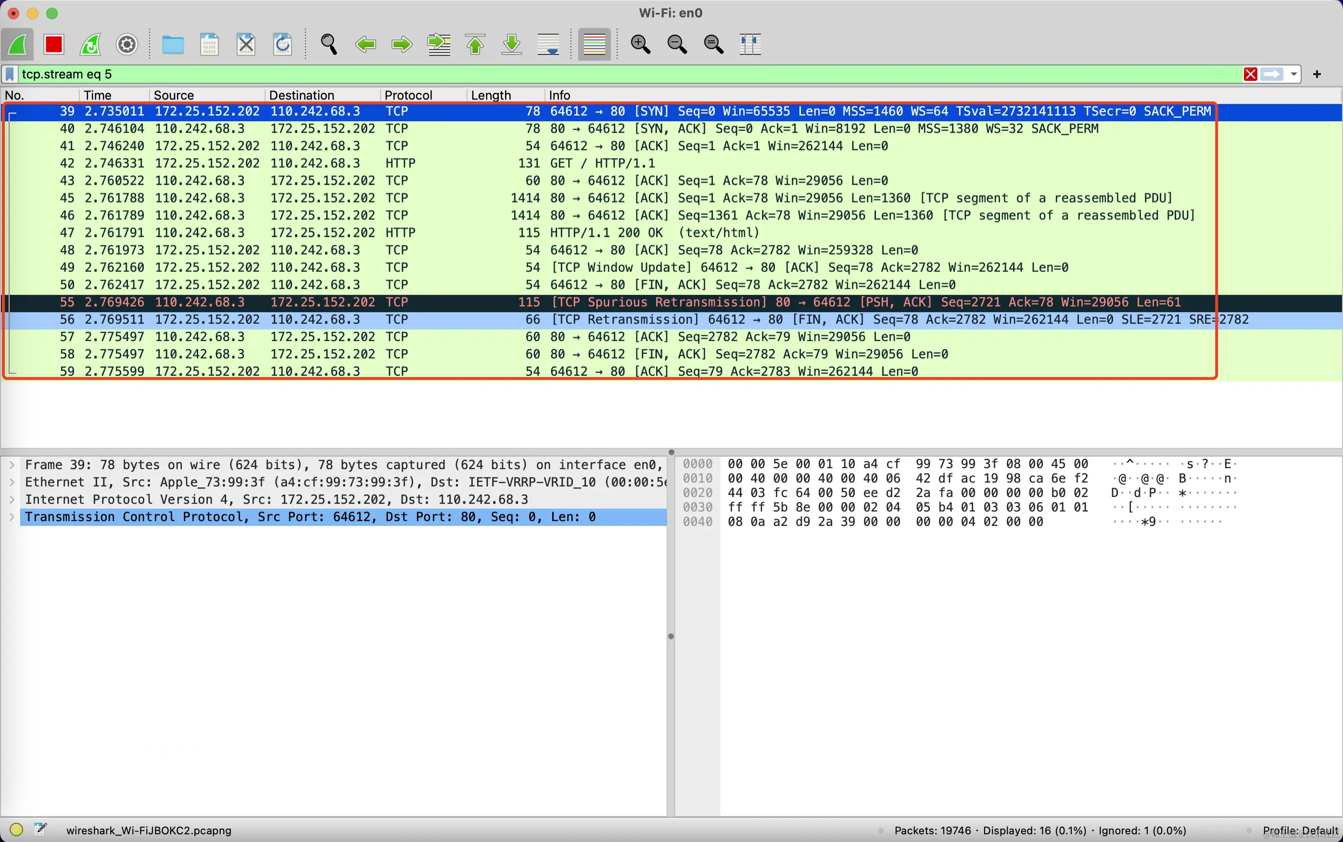Expand the Transmission Control Protocol section
The width and height of the screenshot is (1343, 842).
12,517
